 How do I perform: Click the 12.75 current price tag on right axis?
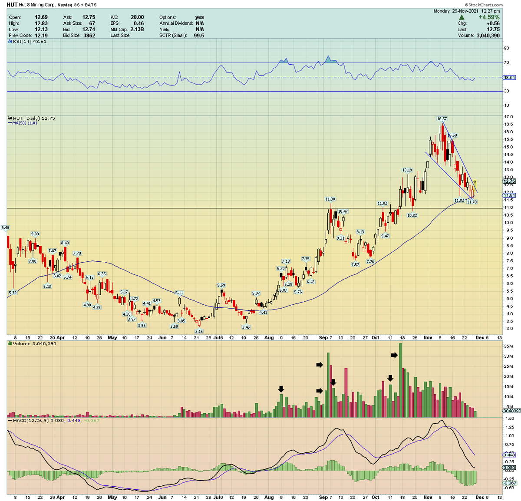509,181
